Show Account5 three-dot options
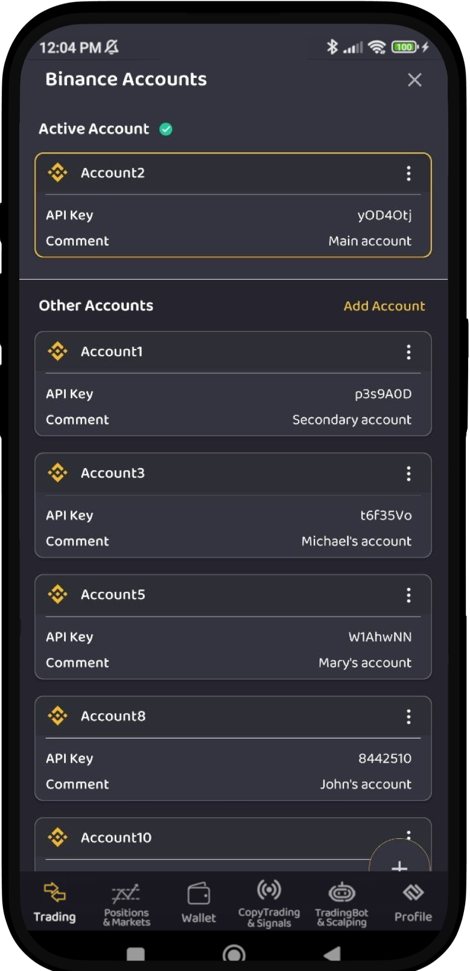The width and height of the screenshot is (470, 971). pyautogui.click(x=408, y=595)
